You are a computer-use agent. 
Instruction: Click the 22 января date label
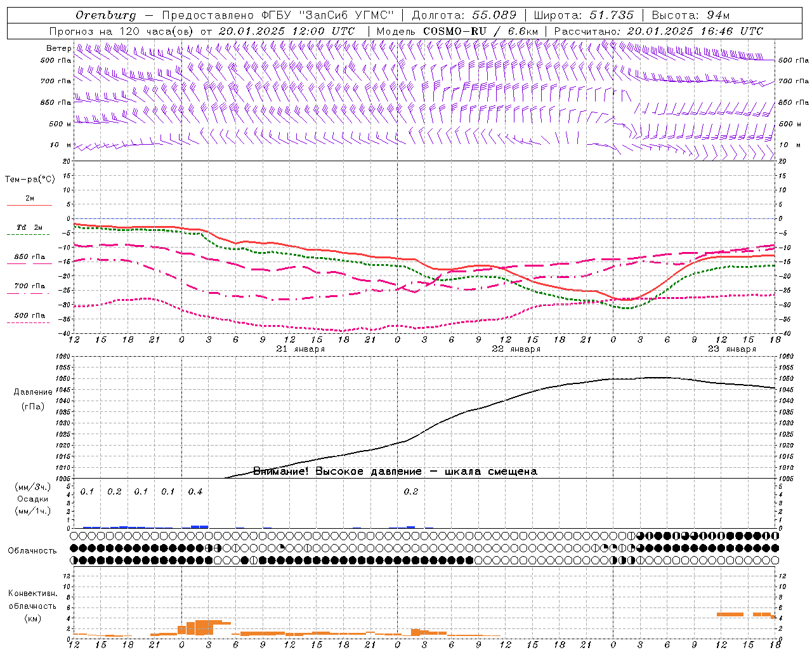pos(516,348)
